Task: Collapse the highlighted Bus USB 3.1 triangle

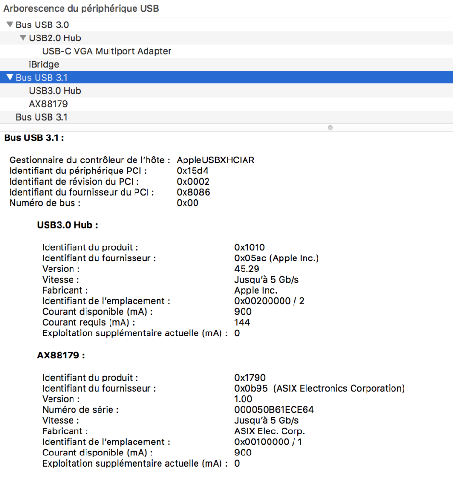Action: pos(10,77)
